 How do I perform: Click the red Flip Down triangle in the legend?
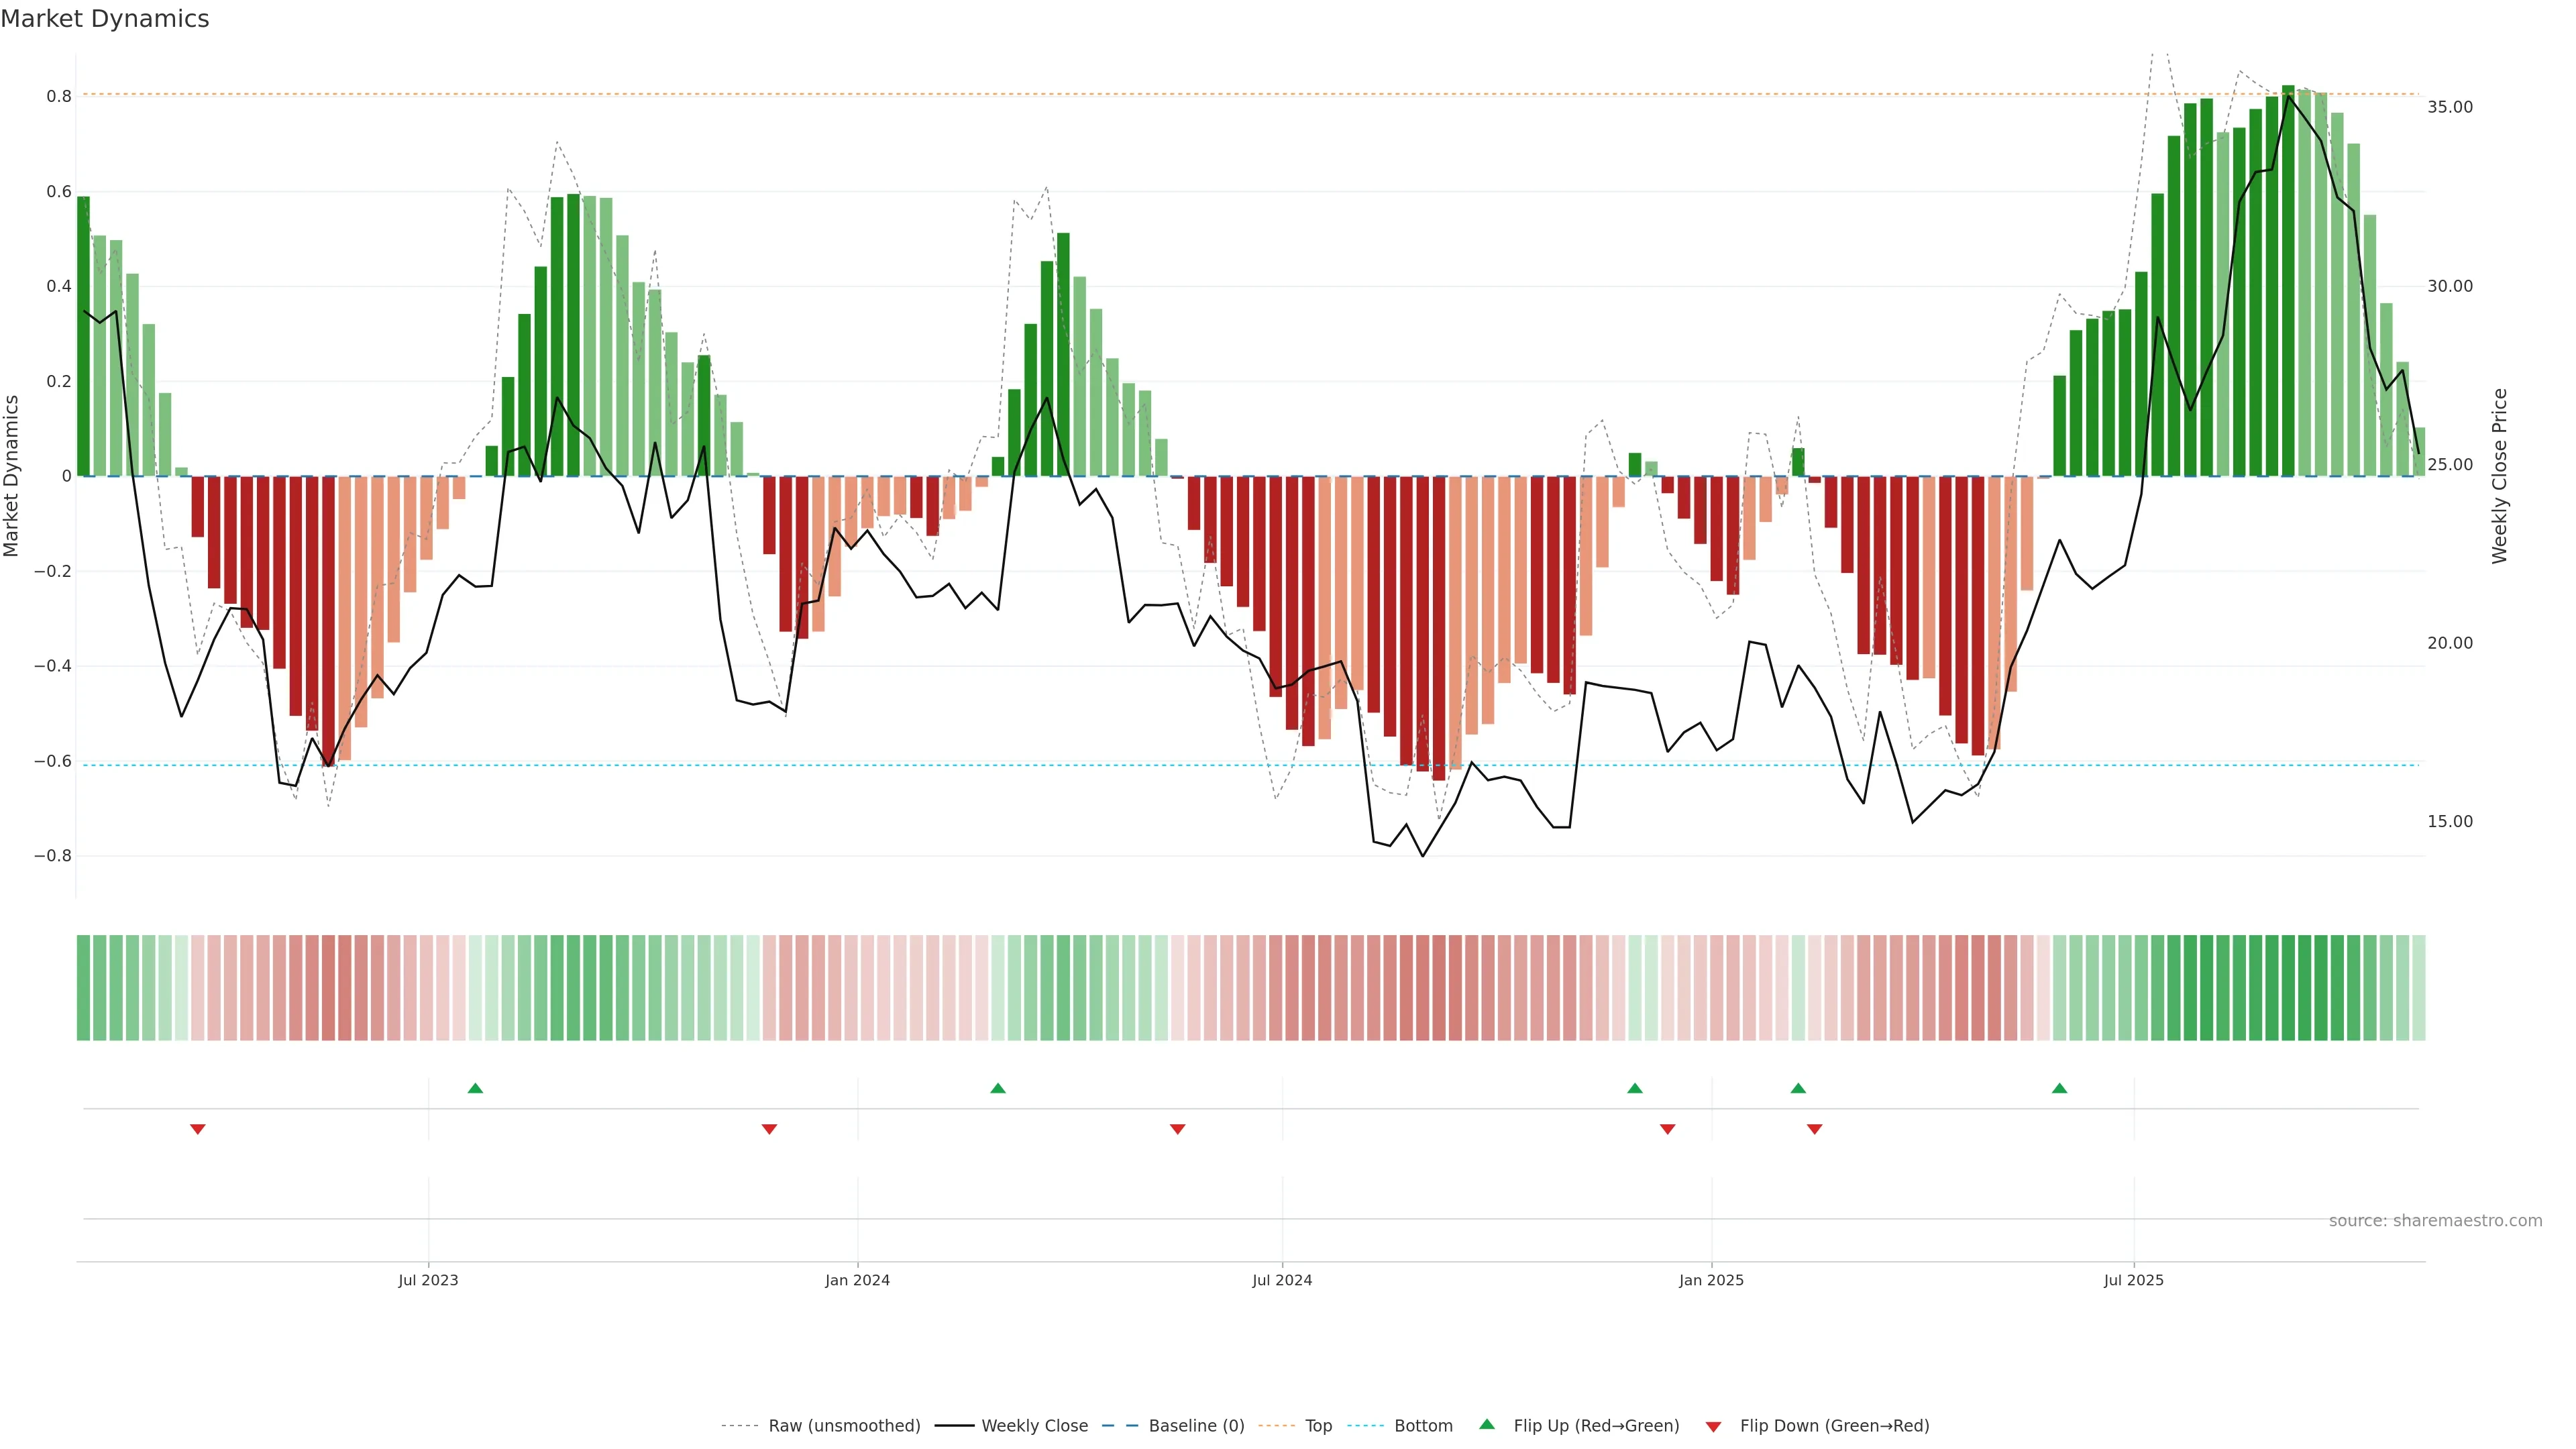[1713, 1427]
